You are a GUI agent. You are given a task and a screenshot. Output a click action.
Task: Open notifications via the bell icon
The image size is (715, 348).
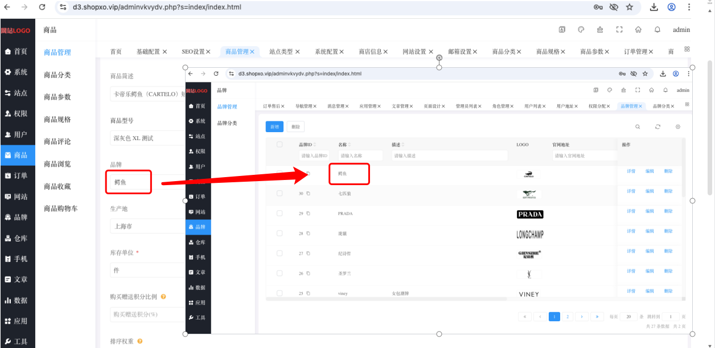click(x=658, y=30)
